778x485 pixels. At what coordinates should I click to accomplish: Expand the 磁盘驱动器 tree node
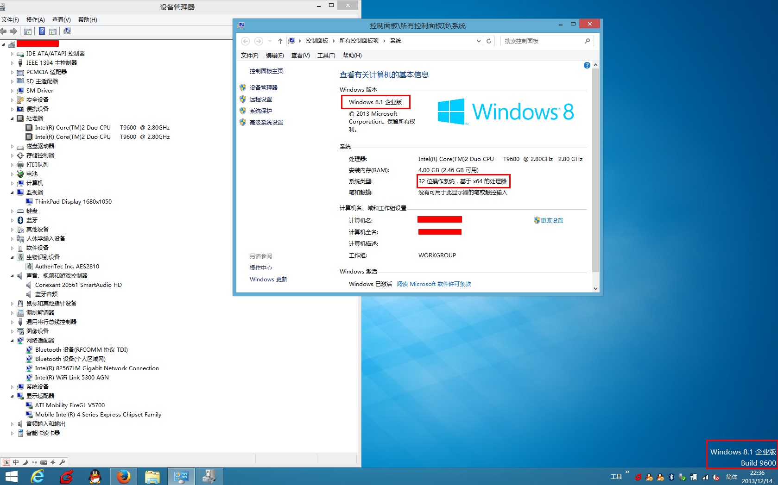click(x=13, y=146)
